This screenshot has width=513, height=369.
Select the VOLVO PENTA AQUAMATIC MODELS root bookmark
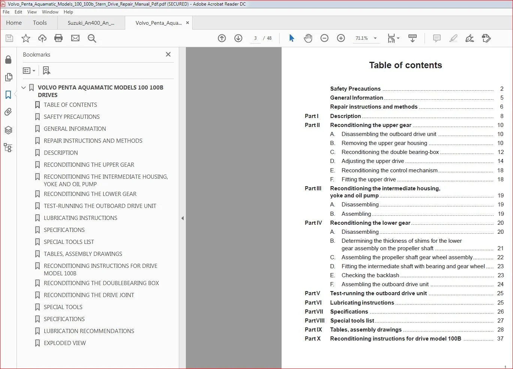tap(100, 91)
